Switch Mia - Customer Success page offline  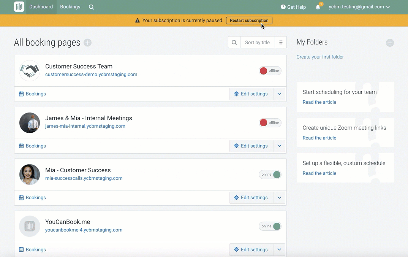(x=270, y=175)
